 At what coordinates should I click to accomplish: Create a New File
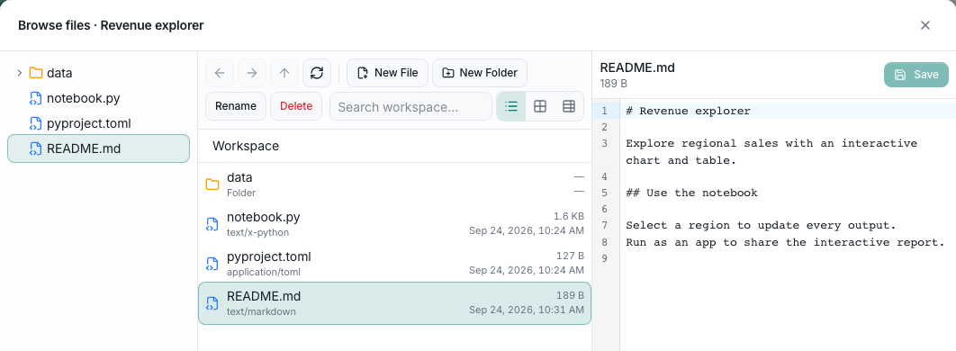[x=387, y=73]
